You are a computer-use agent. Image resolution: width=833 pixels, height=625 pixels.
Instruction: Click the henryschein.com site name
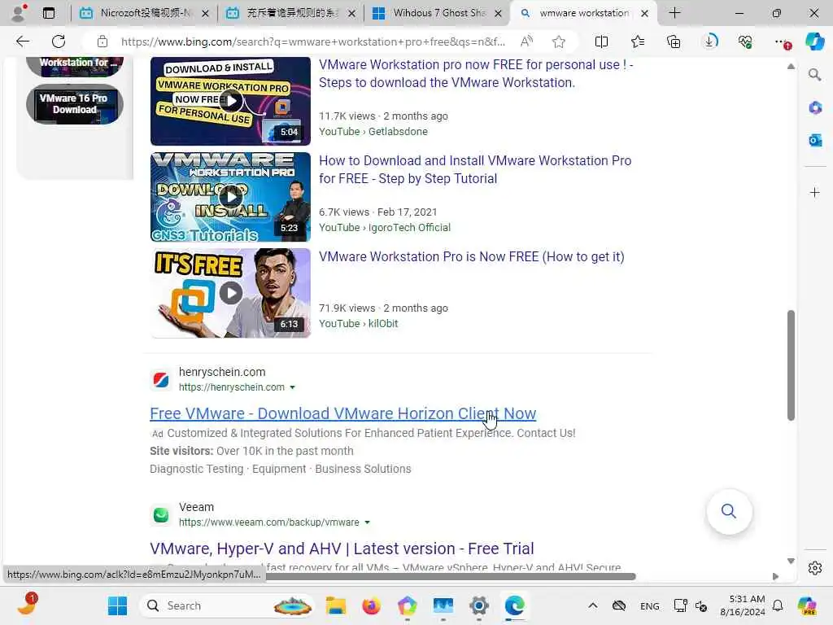click(x=222, y=372)
